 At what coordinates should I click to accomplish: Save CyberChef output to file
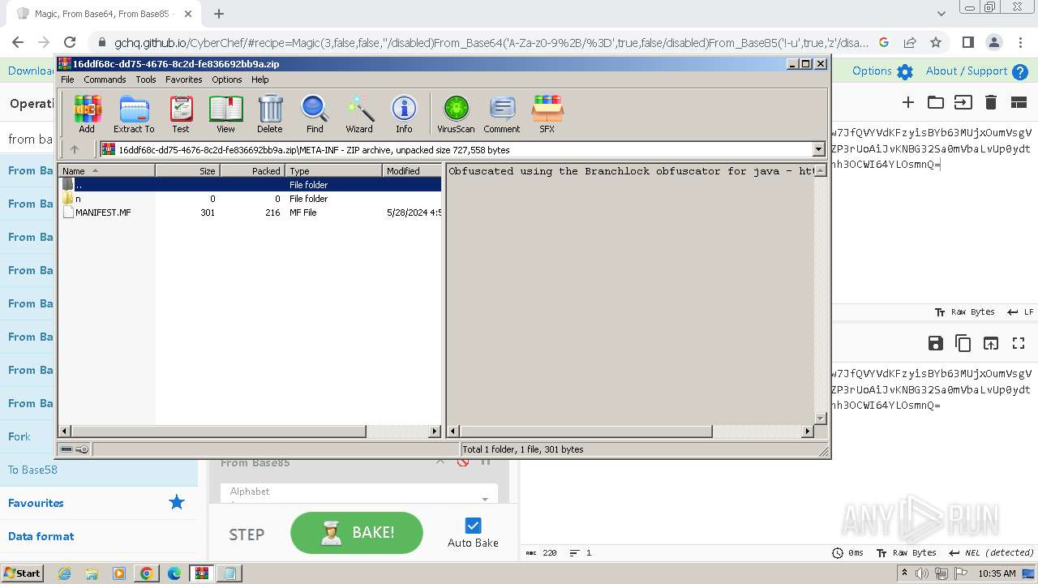[936, 343]
